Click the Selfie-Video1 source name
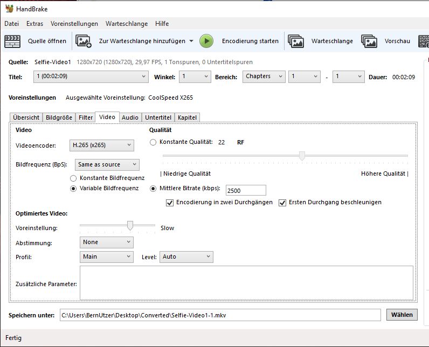 (x=52, y=62)
